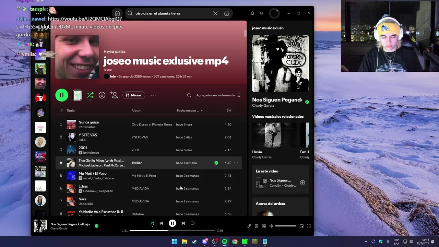Open Charly García artist link in side panel
Image resolution: width=439 pixels, height=247 pixels.
tap(263, 106)
